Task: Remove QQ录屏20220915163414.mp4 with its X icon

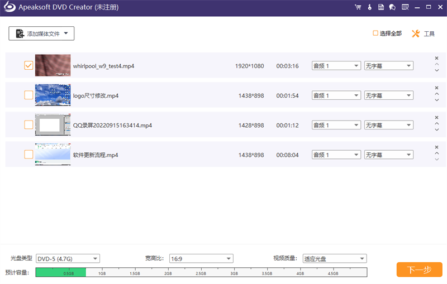Action: [x=436, y=117]
